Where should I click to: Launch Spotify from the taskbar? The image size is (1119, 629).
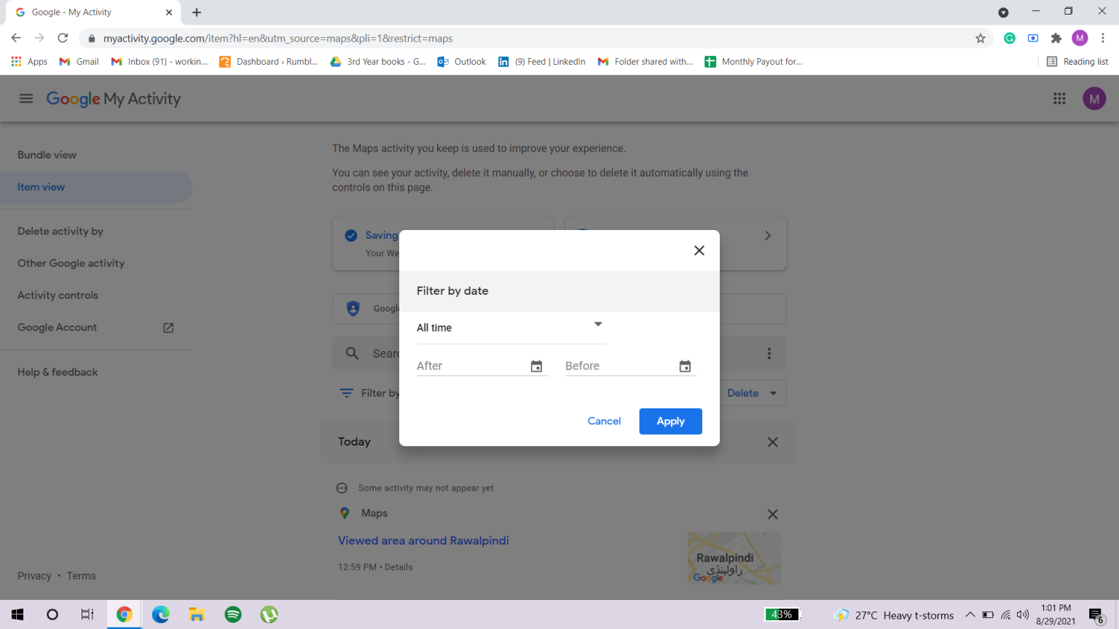pyautogui.click(x=232, y=614)
